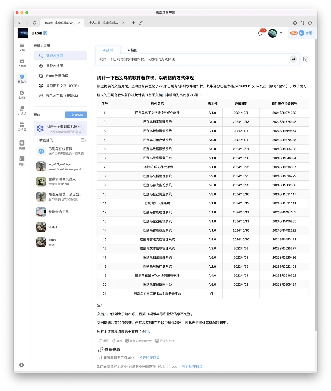Open the user avatar dropdown arrow
Viewport: 331px width, 391px height.
coord(281,33)
